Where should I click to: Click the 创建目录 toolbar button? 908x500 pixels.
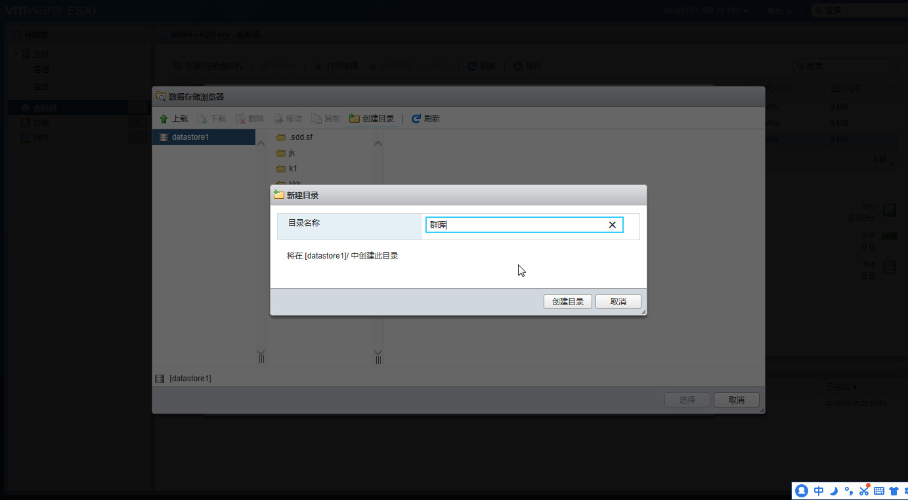click(x=372, y=119)
